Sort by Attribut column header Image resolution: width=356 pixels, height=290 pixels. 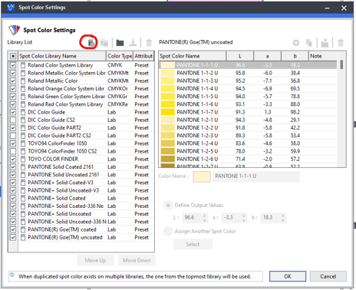click(x=143, y=56)
